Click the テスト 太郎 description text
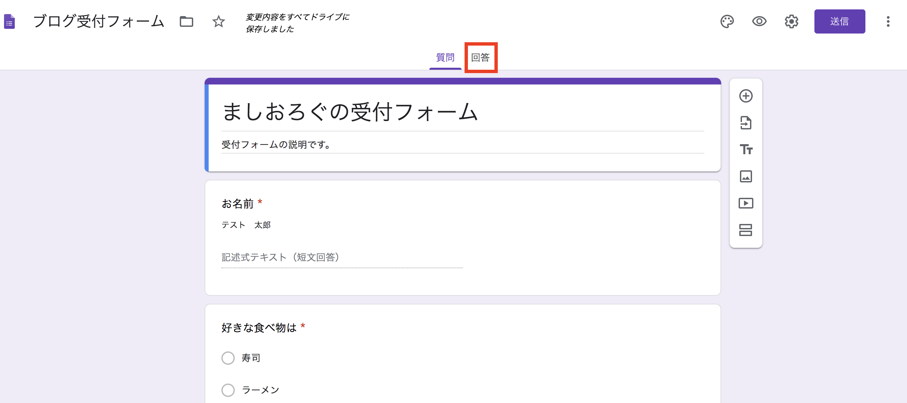The image size is (907, 403). click(x=246, y=225)
